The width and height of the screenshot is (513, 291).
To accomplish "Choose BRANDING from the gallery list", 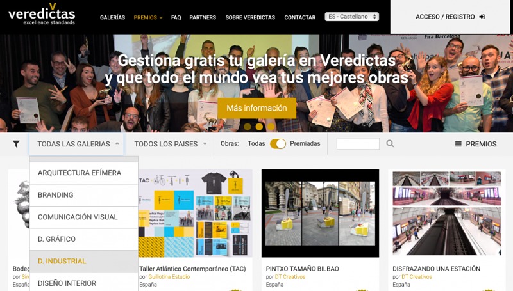I will pyautogui.click(x=84, y=195).
